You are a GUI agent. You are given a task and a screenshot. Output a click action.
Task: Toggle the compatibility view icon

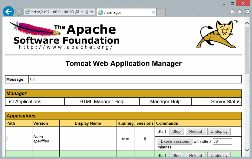point(87,12)
